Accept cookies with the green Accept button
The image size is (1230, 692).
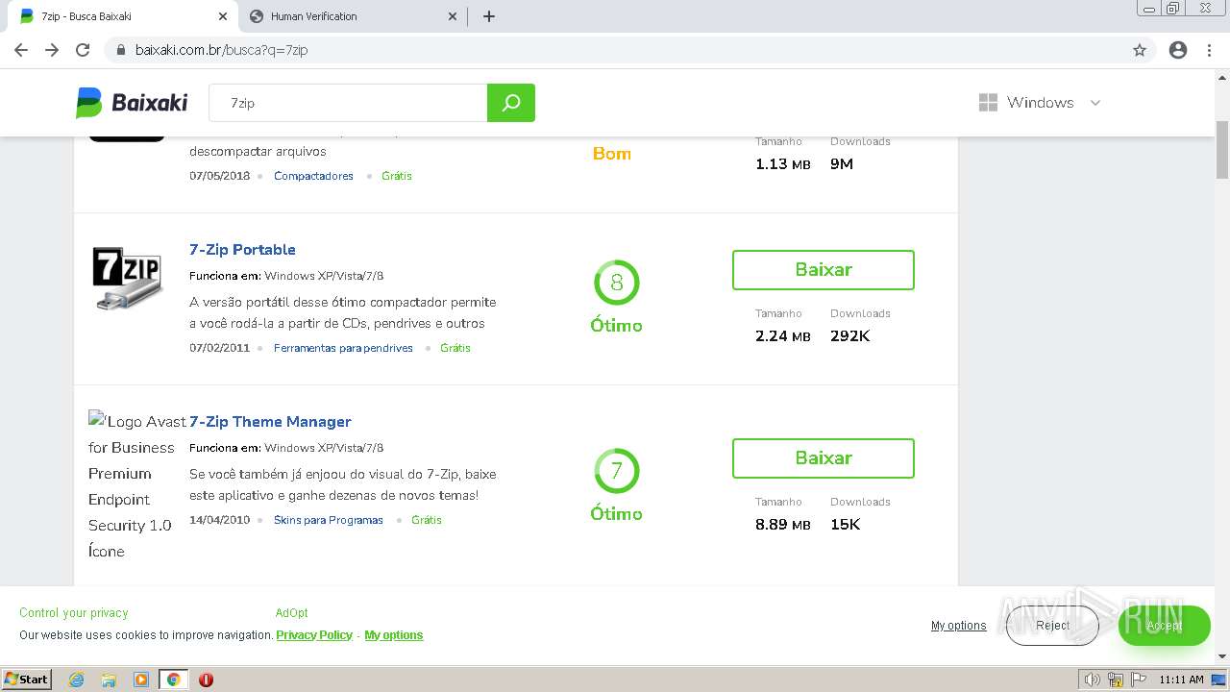coord(1164,626)
